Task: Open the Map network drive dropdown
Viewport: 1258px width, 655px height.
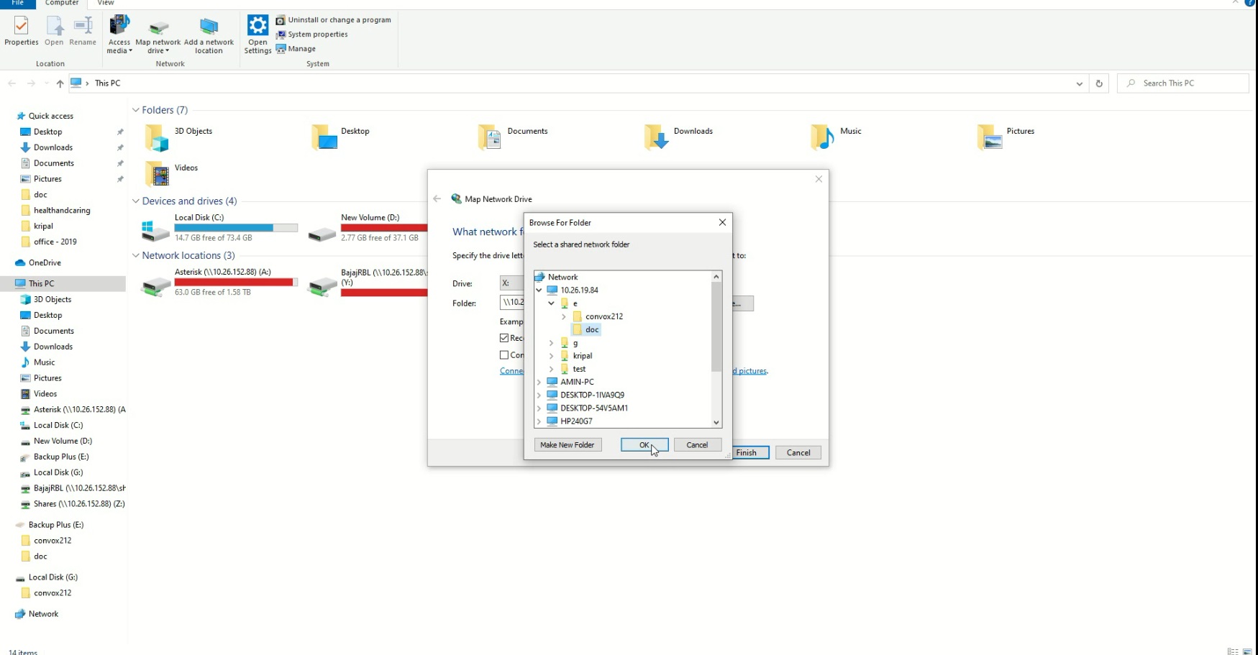Action: pyautogui.click(x=167, y=50)
